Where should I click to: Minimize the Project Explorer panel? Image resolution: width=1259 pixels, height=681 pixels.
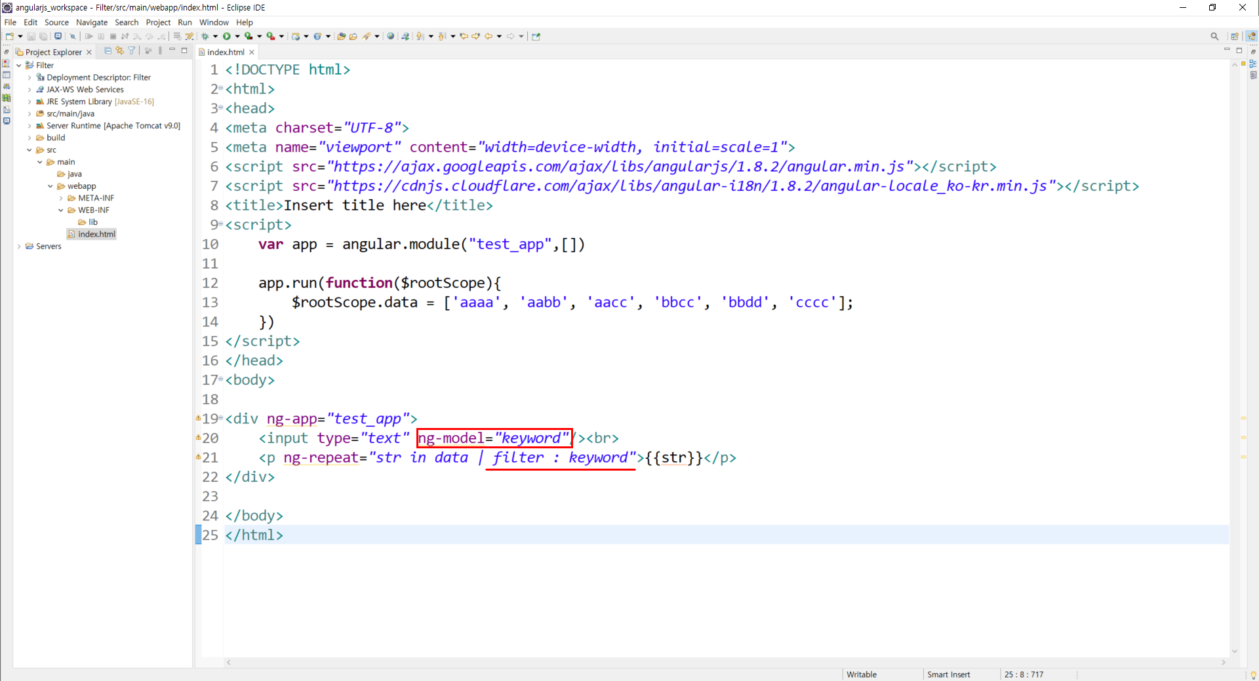[172, 50]
